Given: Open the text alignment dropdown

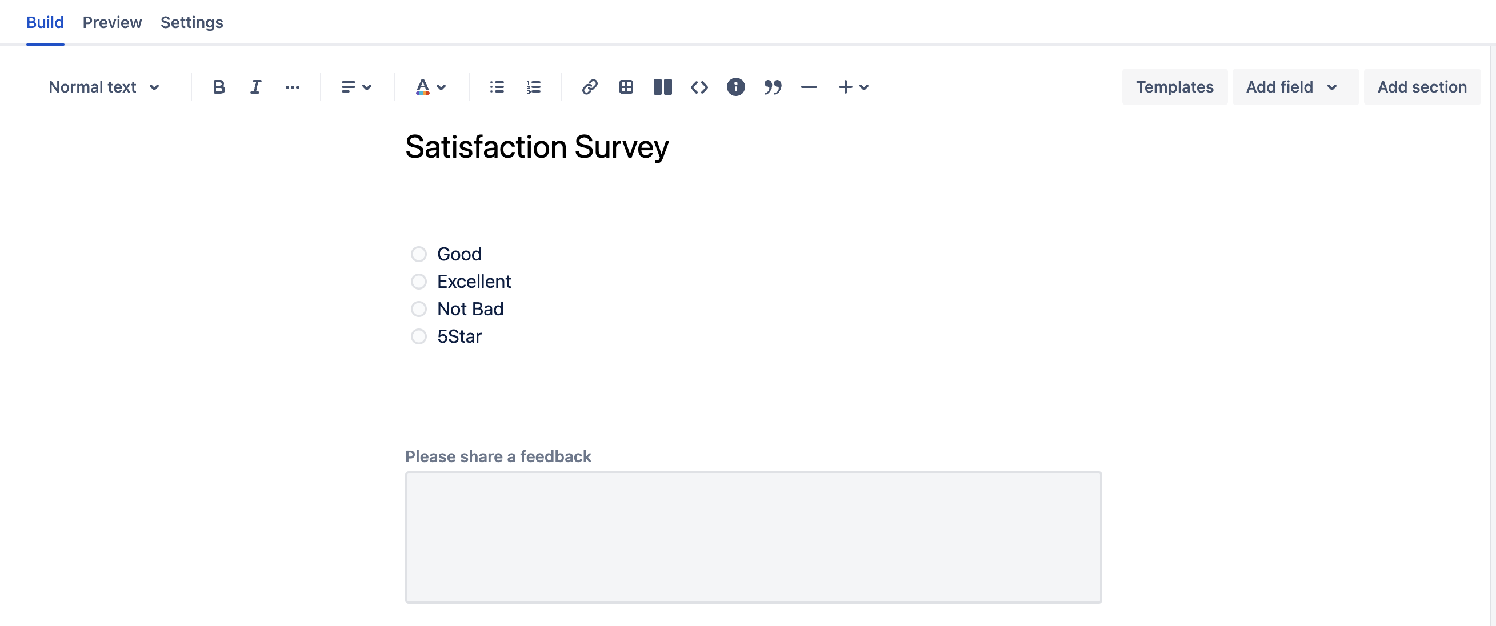Looking at the screenshot, I should 356,87.
